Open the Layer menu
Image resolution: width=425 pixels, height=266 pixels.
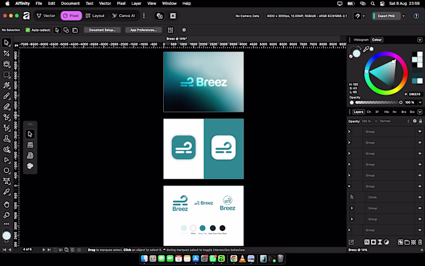click(x=137, y=4)
